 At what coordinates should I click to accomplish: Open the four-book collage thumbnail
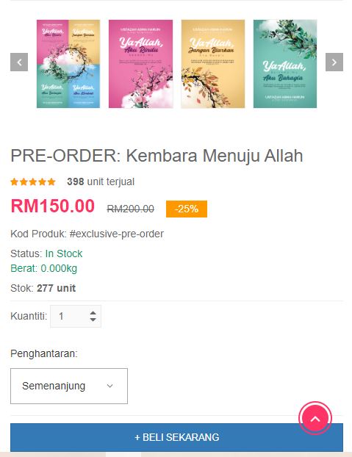(68, 64)
